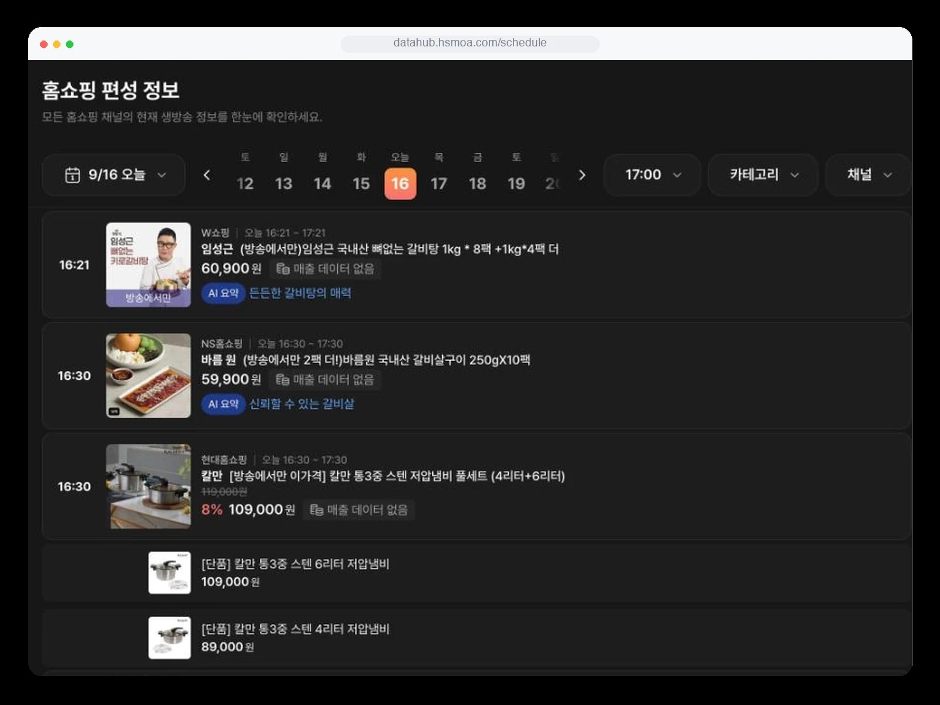
Task: Click the W쇼핑 channel label
Action: click(x=215, y=233)
